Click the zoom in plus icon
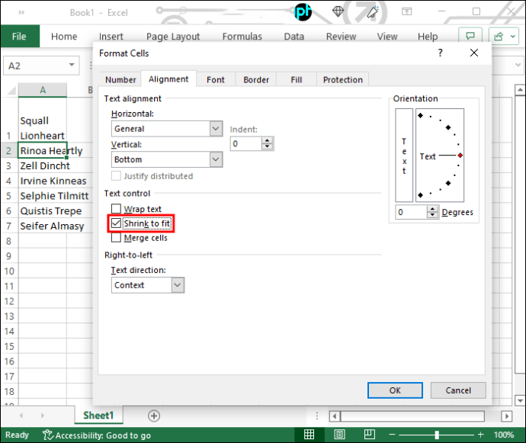The image size is (526, 443). pos(481,435)
